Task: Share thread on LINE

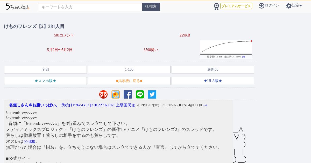Action: click(x=140, y=94)
